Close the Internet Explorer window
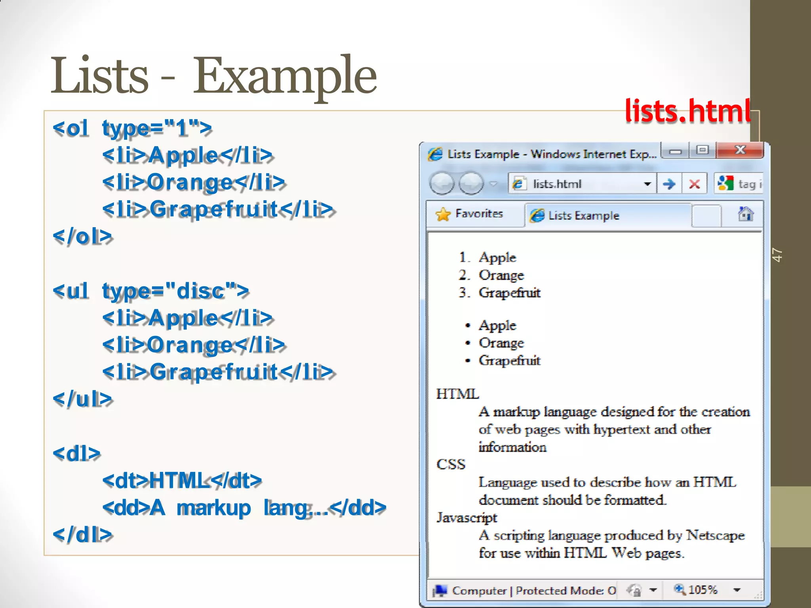Screen dimensions: 811x608 point(740,150)
